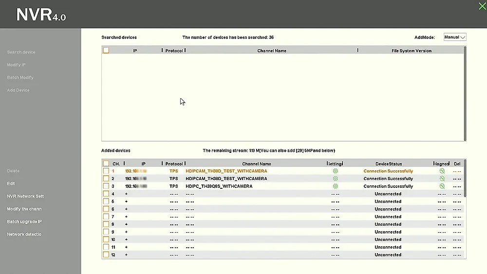The width and height of the screenshot is (487, 274).
Task: Click the plus icon on channel 4
Action: point(126,194)
